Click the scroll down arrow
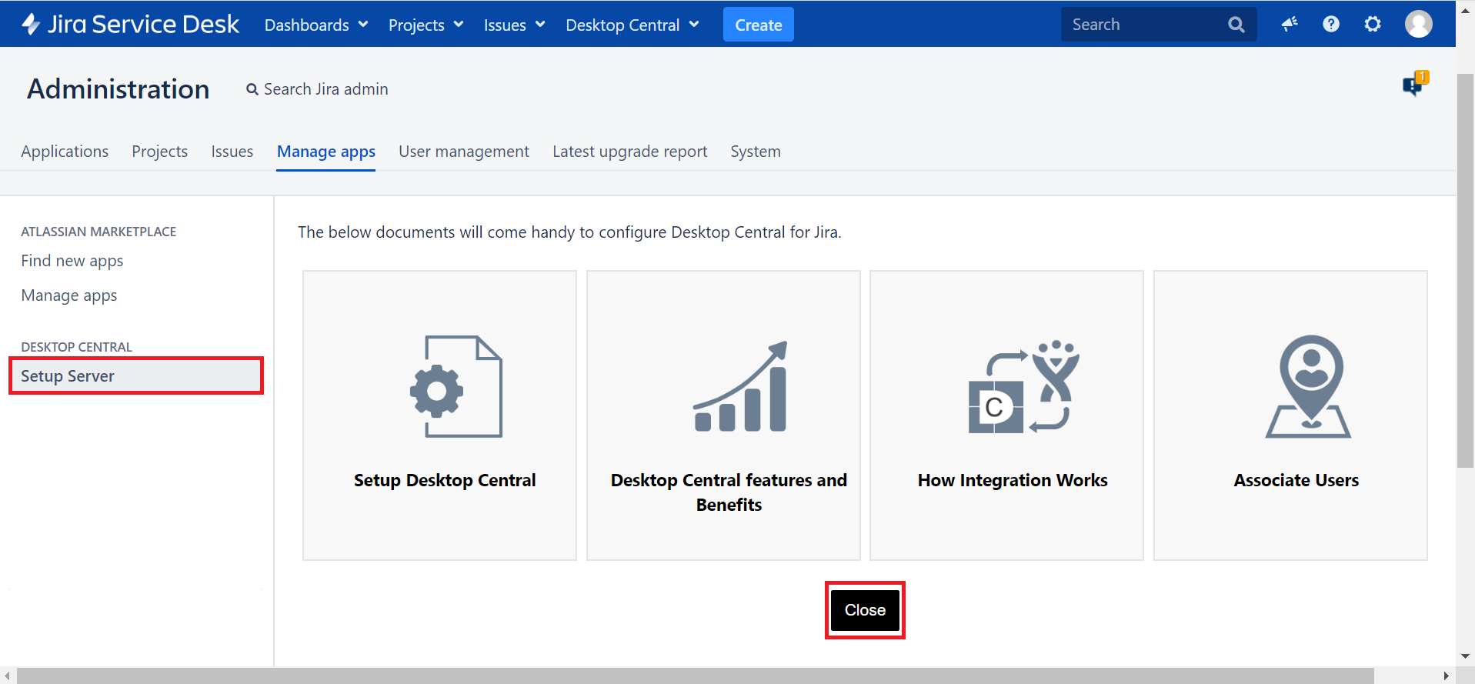The width and height of the screenshot is (1475, 684). coord(1466,656)
